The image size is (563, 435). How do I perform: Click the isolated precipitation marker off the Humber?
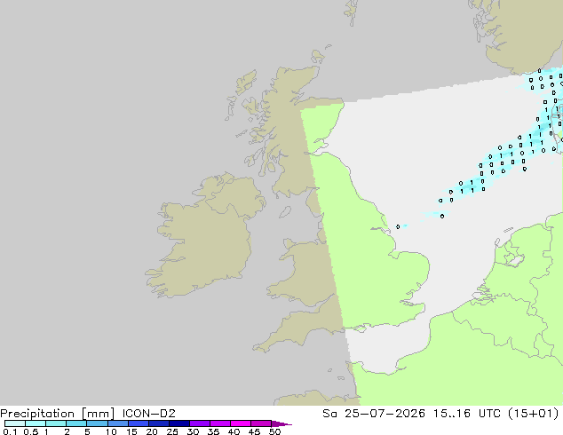tap(398, 226)
